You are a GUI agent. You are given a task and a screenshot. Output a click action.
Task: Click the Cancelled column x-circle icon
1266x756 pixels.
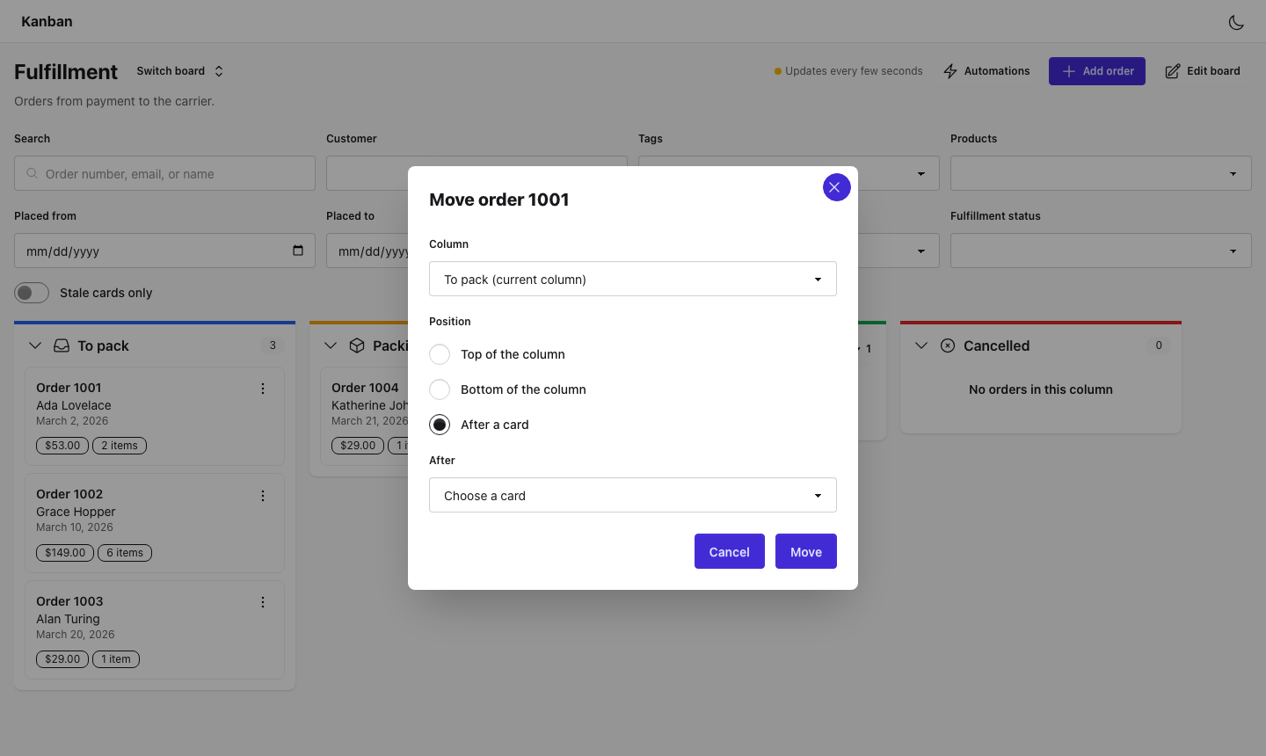pyautogui.click(x=948, y=345)
